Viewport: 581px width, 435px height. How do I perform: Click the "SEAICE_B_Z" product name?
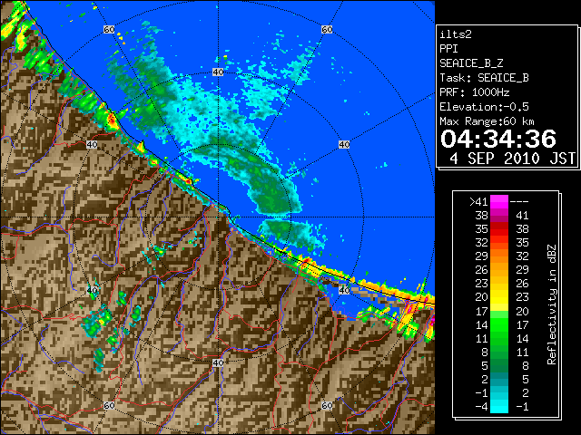tap(471, 63)
